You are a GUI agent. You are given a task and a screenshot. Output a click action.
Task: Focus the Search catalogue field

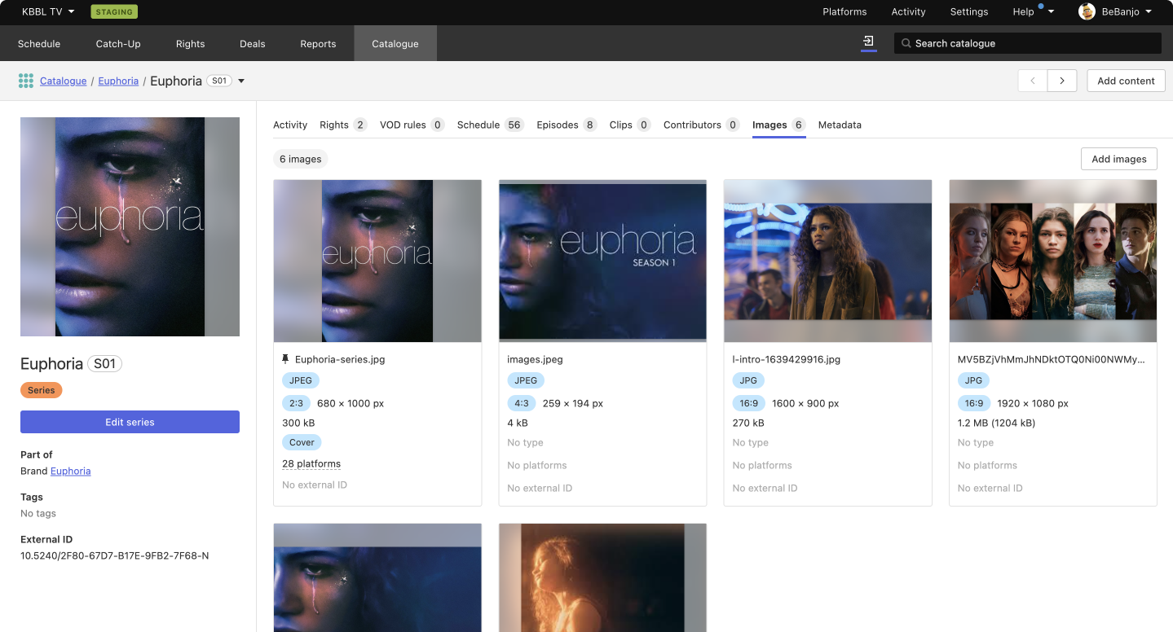pos(1027,43)
